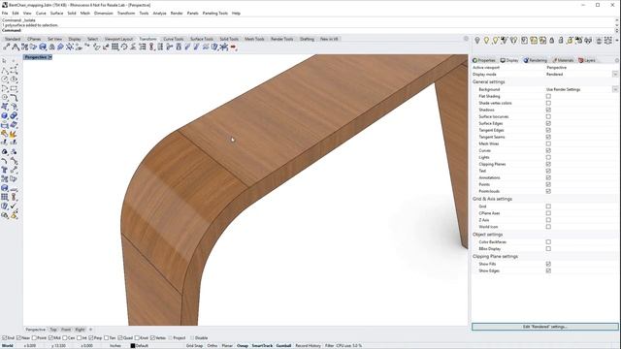Enable the World Icon checkbox

pyautogui.click(x=548, y=227)
